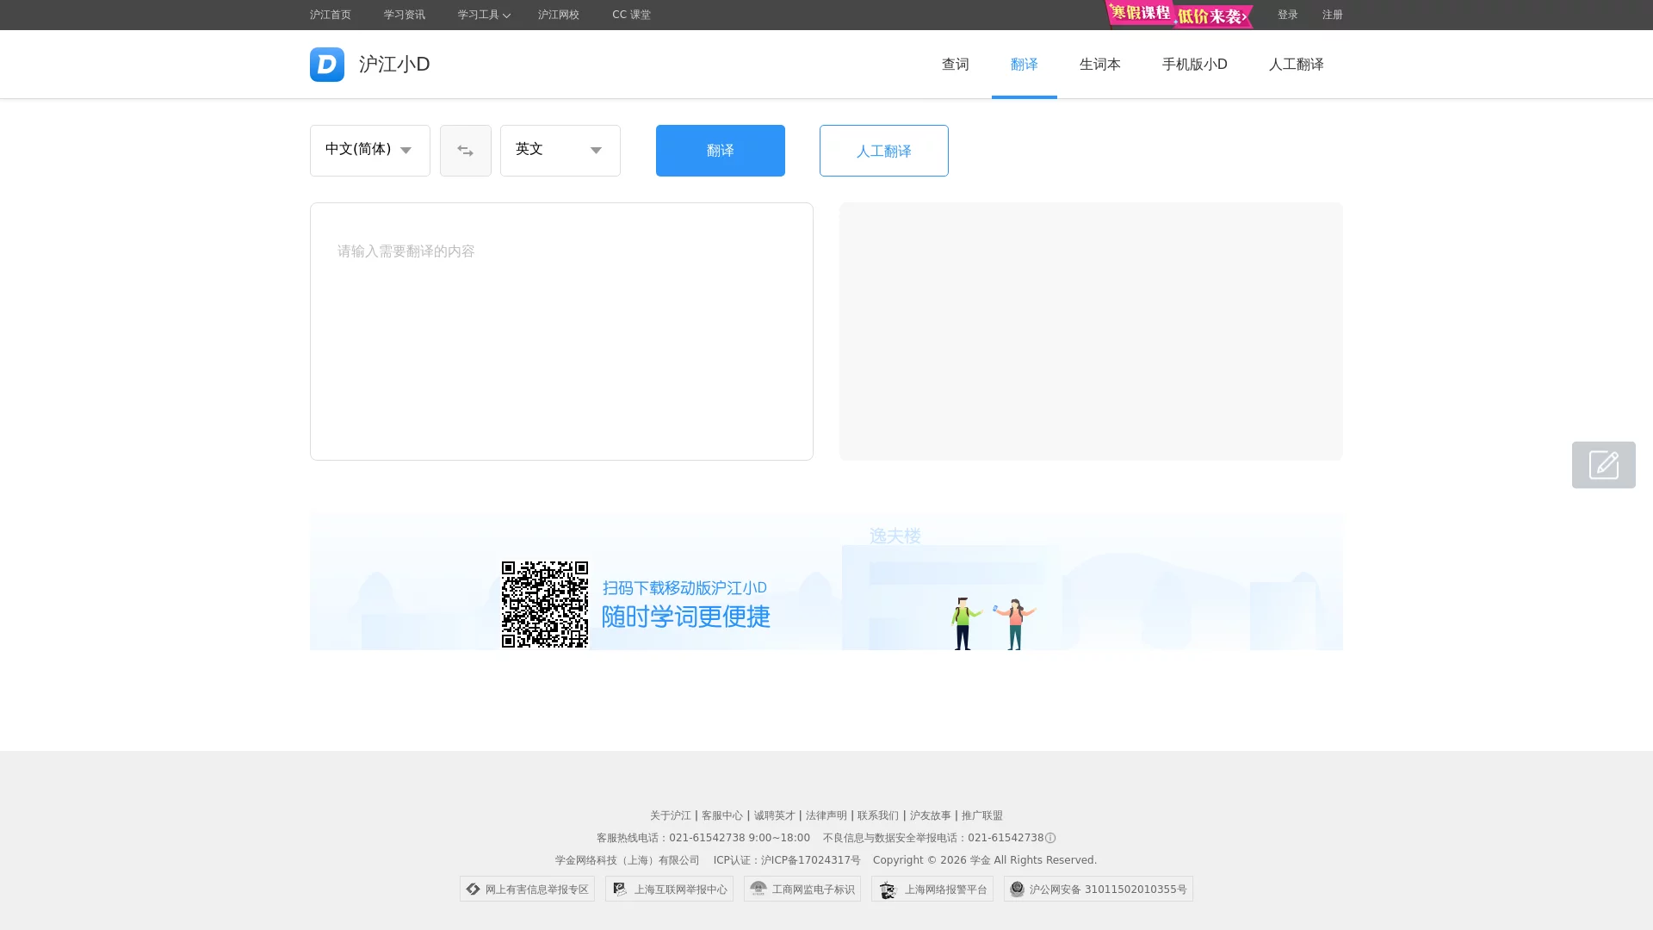The width and height of the screenshot is (1653, 930).
Task: Click the 翻译 translate button
Action: (x=720, y=150)
